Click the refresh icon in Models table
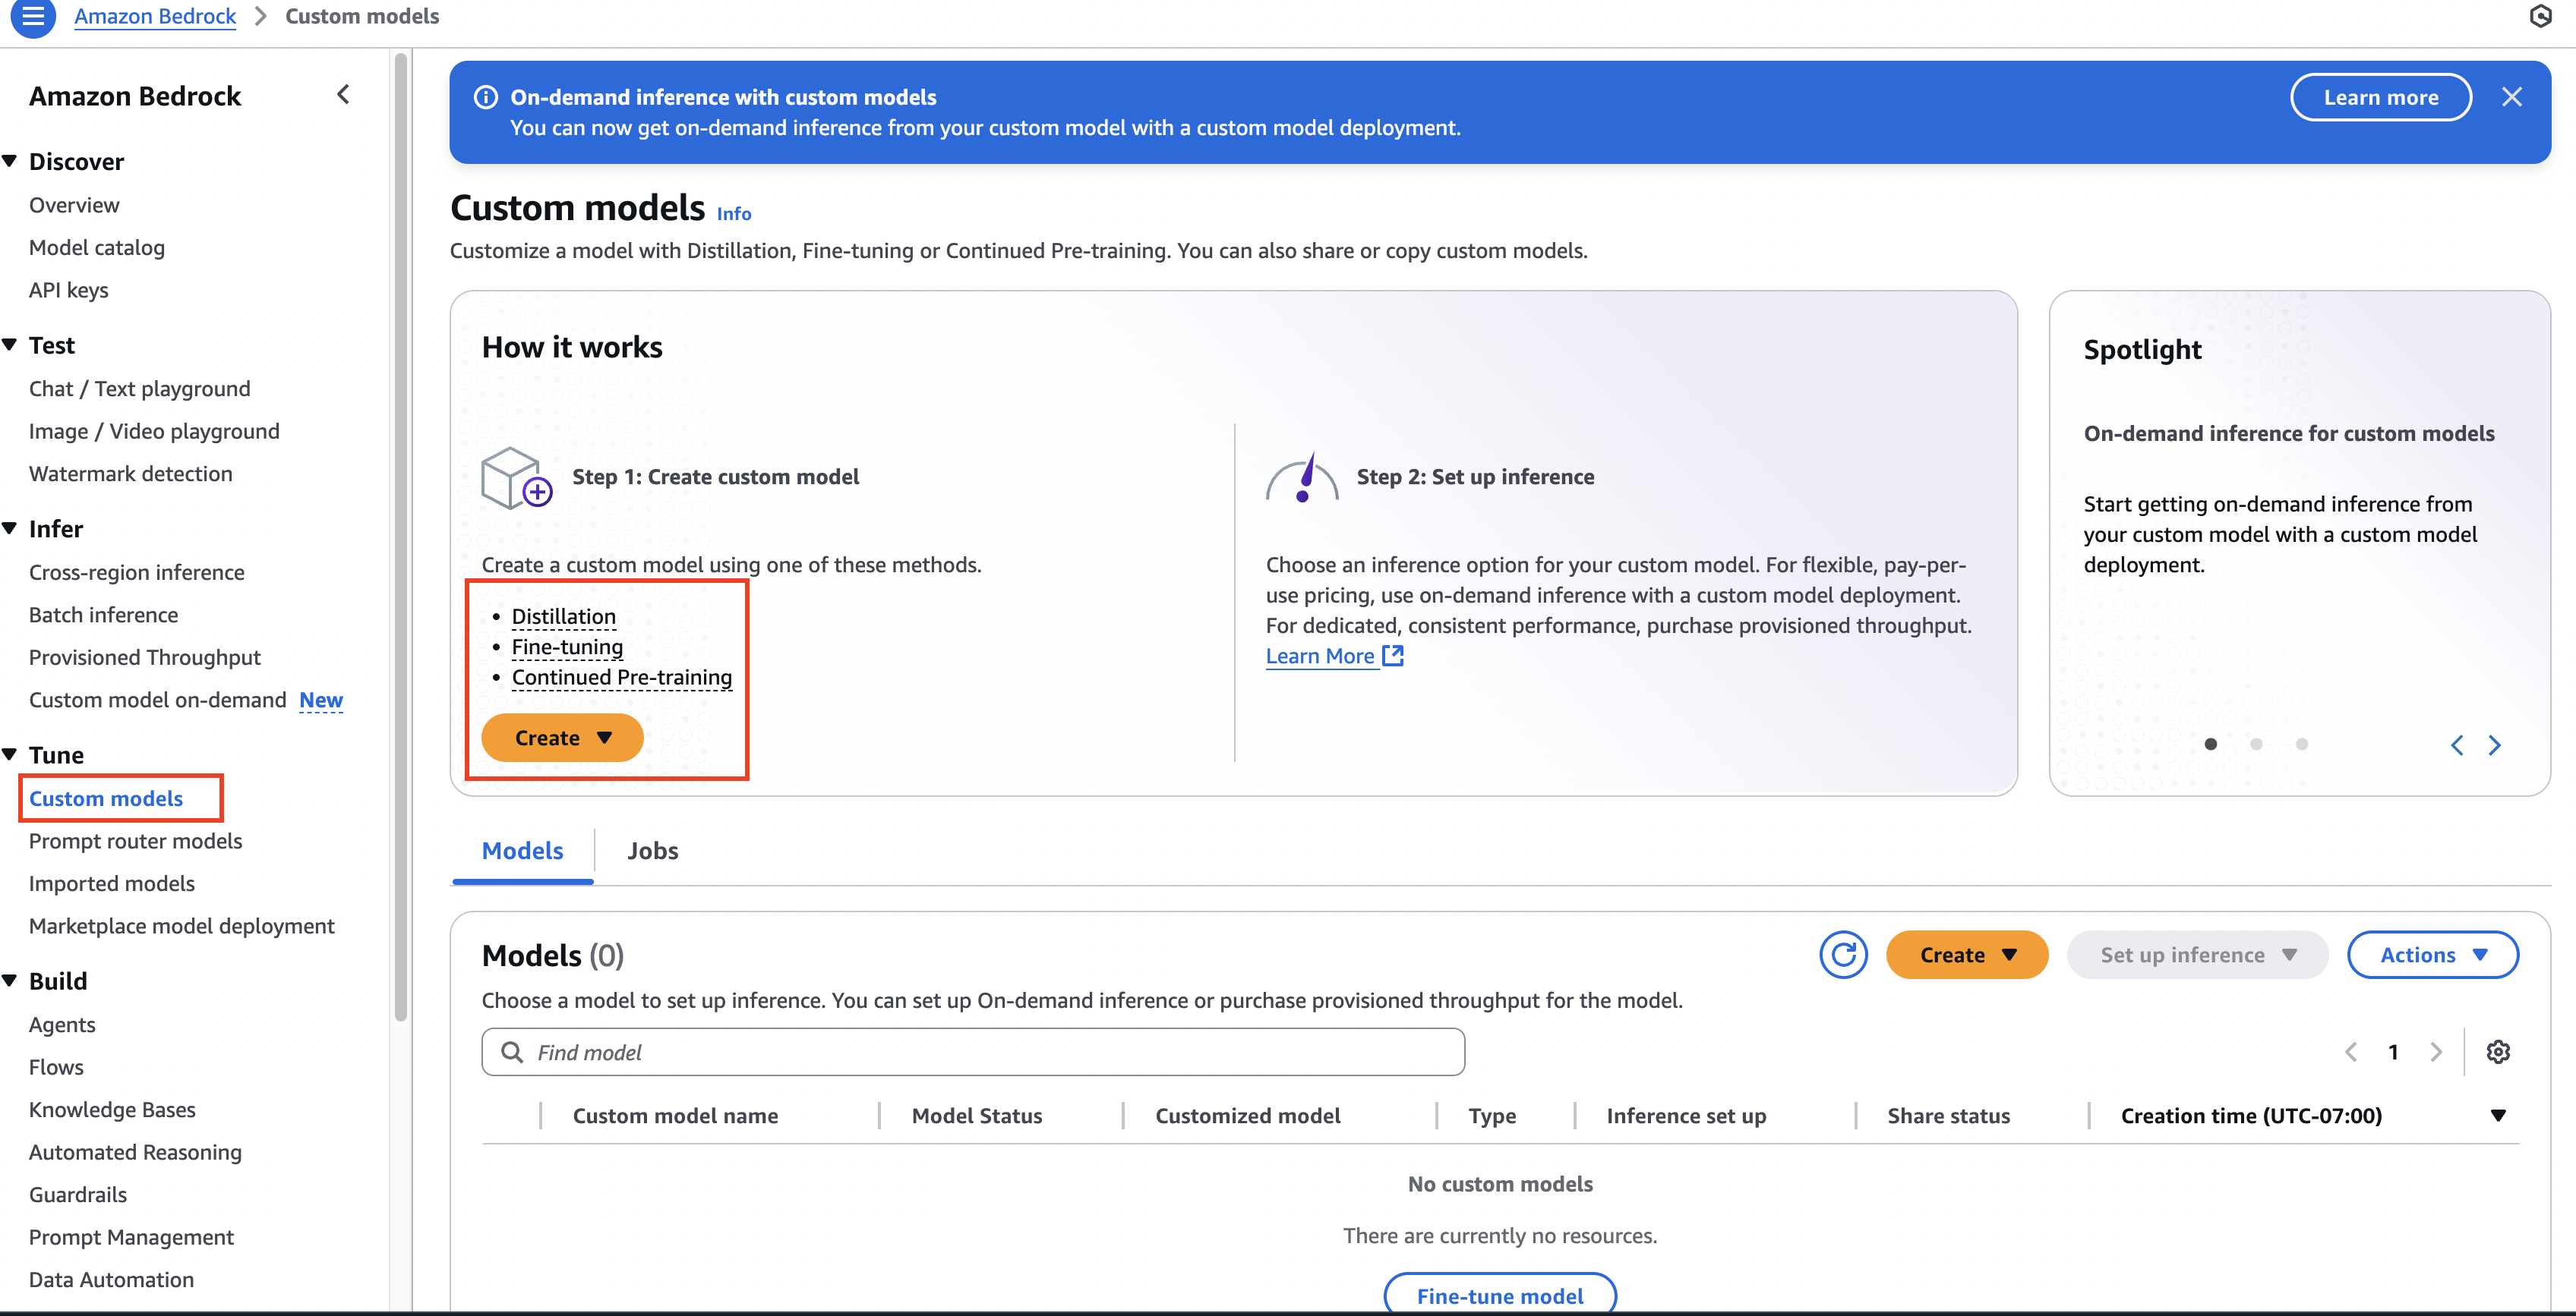 point(1842,954)
